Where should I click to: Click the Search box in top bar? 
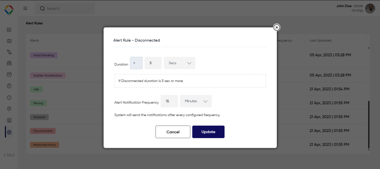[x=65, y=9]
